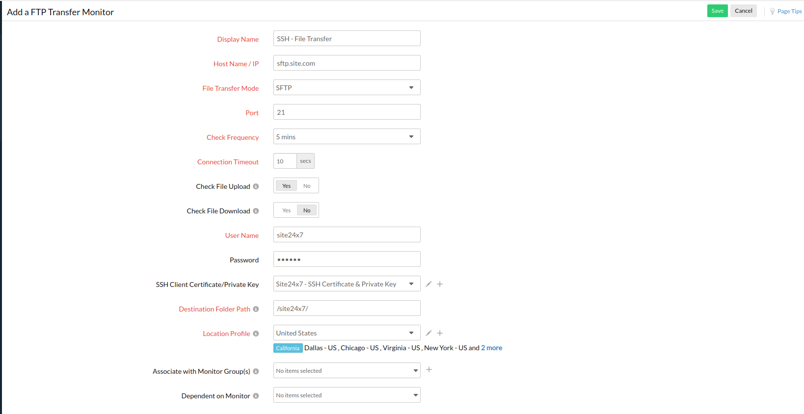Open Associate with Monitor Group(s) dropdown

[x=347, y=371]
